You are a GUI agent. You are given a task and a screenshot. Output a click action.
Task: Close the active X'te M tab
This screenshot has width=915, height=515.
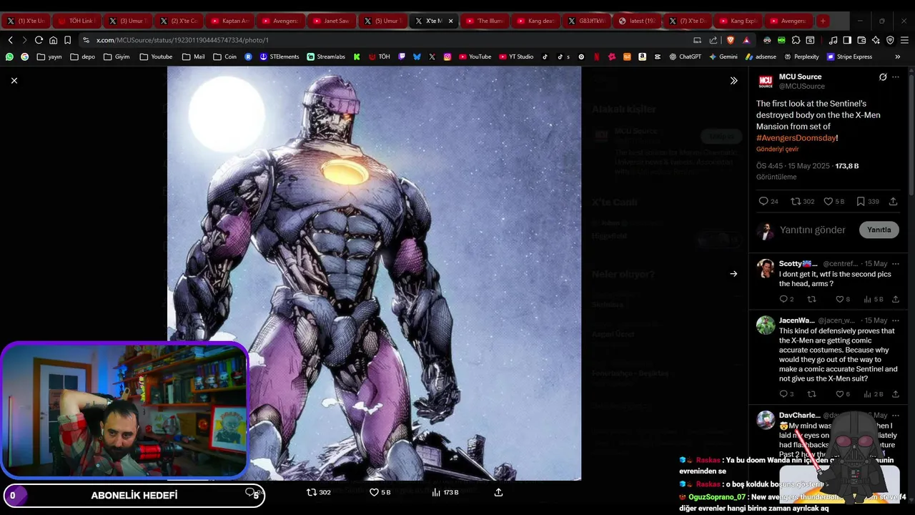click(x=450, y=21)
